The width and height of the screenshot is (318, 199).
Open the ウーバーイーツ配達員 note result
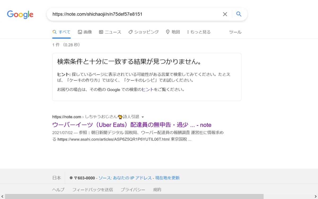pyautogui.click(x=132, y=125)
